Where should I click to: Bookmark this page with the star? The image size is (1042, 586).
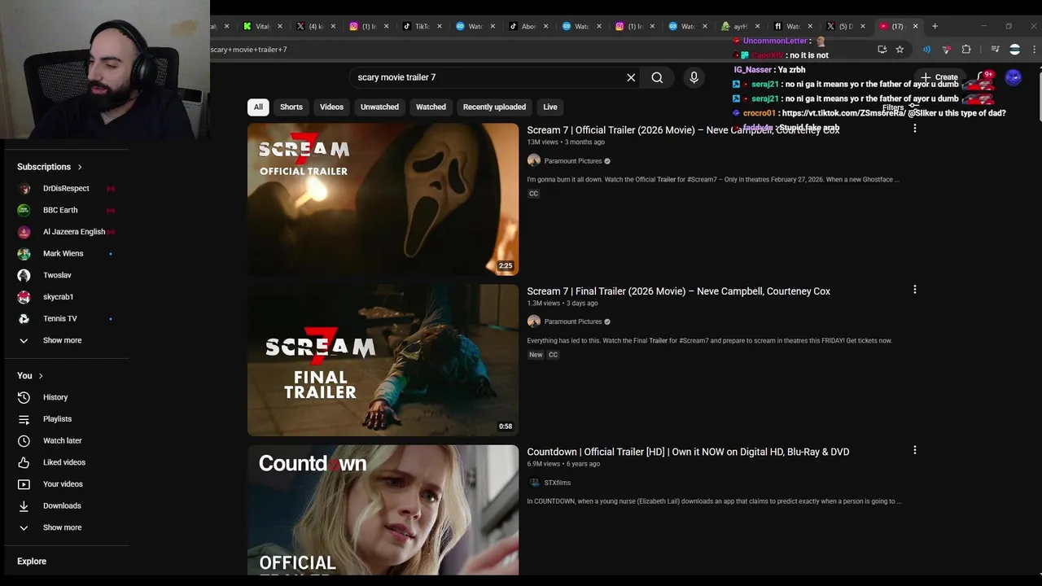click(900, 50)
